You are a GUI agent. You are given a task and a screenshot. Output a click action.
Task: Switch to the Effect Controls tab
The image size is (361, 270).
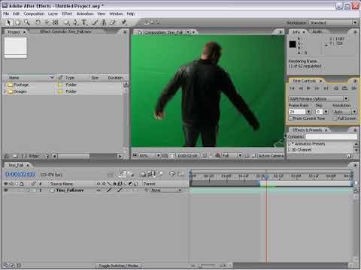pyautogui.click(x=65, y=31)
